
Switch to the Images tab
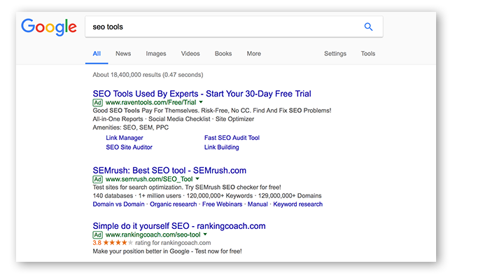156,54
